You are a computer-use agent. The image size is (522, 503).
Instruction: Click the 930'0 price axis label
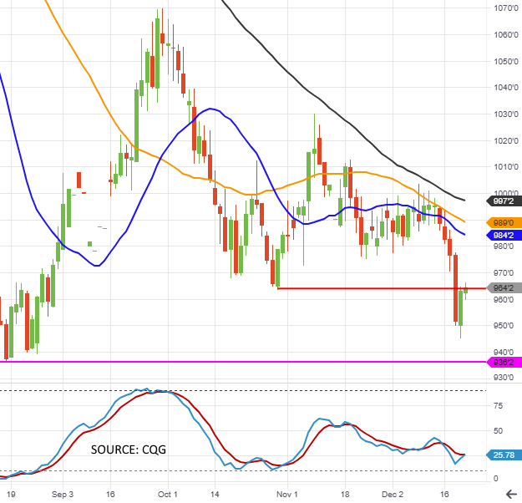504,378
